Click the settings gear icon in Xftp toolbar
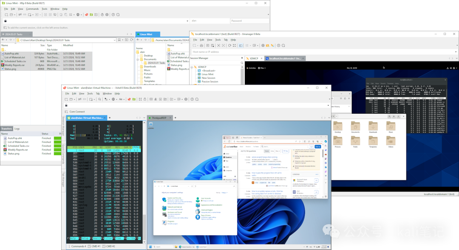This screenshot has width=459, height=250. pos(107,14)
